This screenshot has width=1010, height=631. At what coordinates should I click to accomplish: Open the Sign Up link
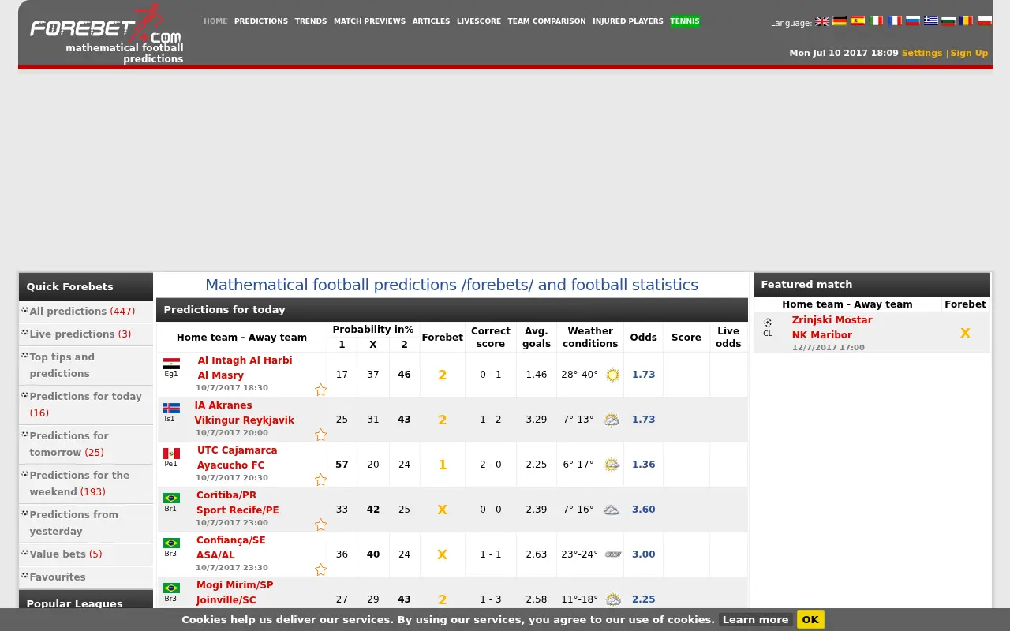(969, 53)
